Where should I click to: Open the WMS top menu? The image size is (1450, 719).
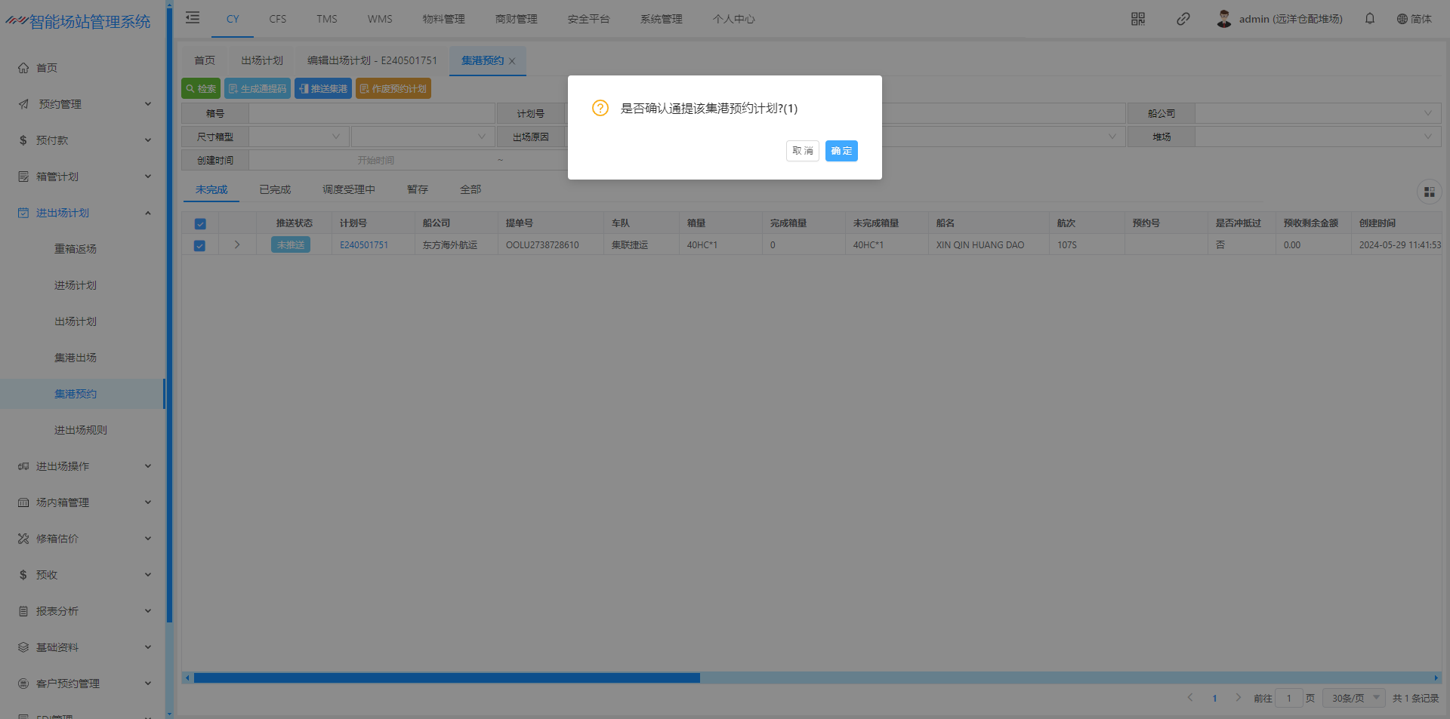[379, 19]
